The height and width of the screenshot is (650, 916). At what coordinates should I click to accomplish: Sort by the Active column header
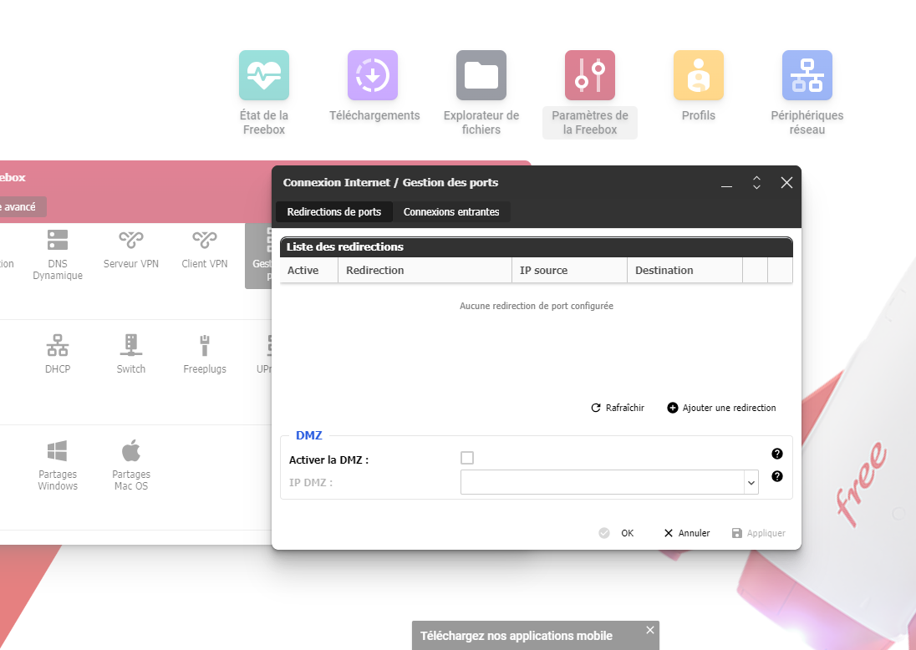pos(309,271)
